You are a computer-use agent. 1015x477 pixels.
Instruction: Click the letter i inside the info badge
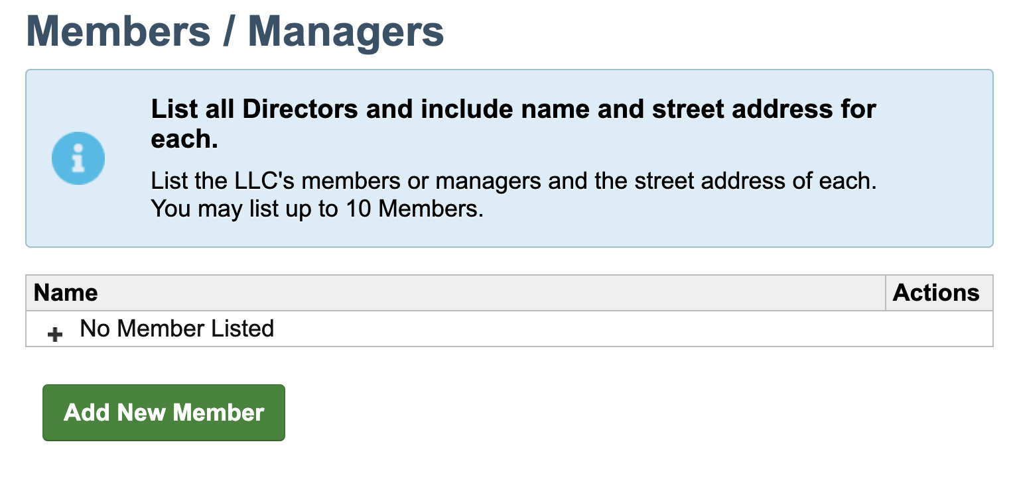click(x=79, y=158)
